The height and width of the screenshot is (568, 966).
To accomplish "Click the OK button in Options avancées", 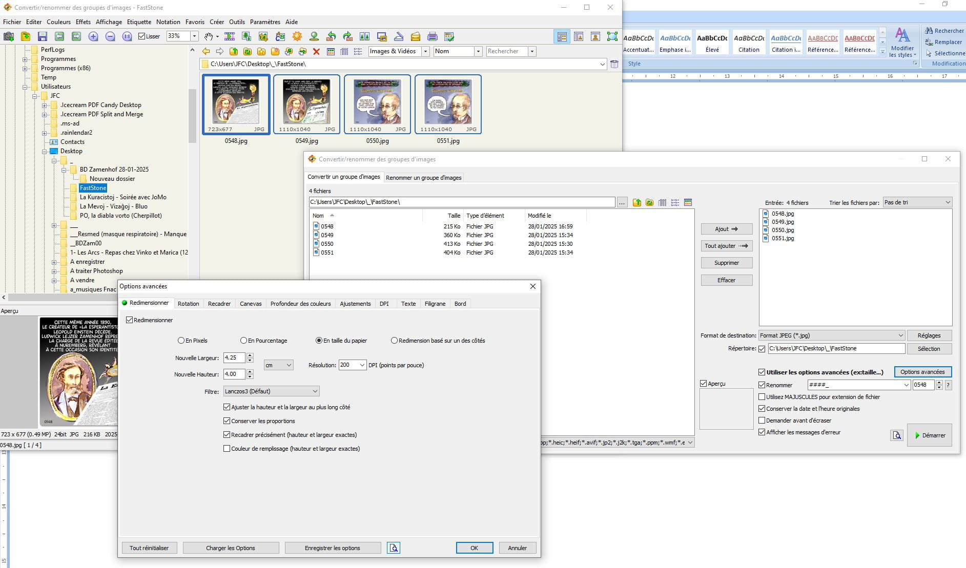I will (475, 548).
